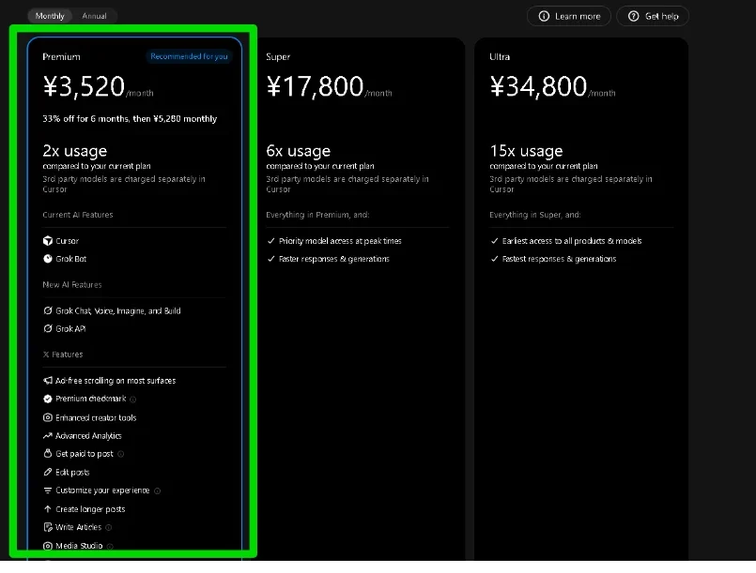The width and height of the screenshot is (756, 573).
Task: Open info tooltip beside Premium checkmark
Action: [133, 400]
